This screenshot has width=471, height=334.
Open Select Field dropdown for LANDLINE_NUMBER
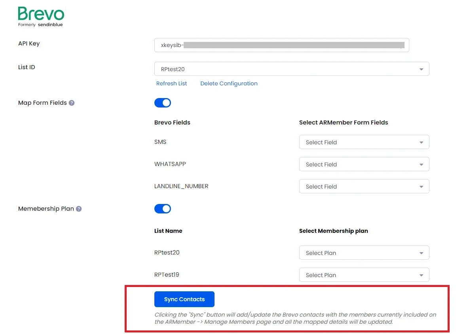(x=364, y=186)
